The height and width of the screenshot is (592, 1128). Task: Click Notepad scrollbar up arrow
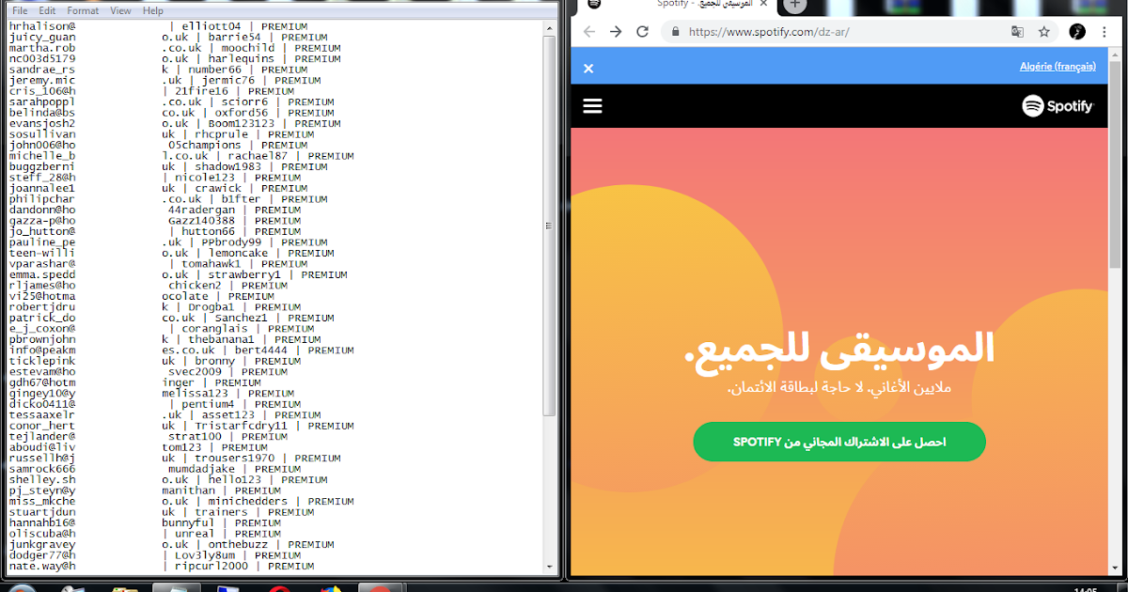click(x=550, y=27)
